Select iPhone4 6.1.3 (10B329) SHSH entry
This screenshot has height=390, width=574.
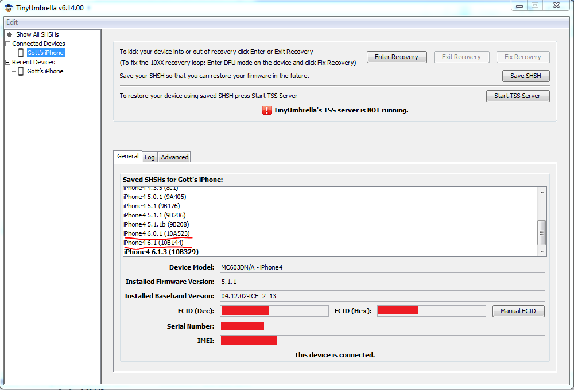161,252
